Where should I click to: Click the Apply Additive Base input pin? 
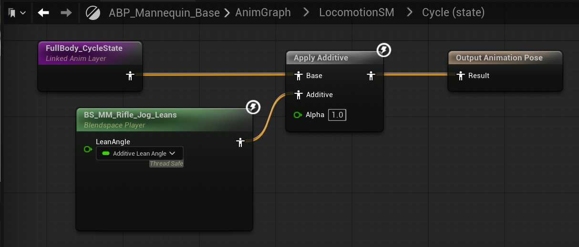coord(299,76)
